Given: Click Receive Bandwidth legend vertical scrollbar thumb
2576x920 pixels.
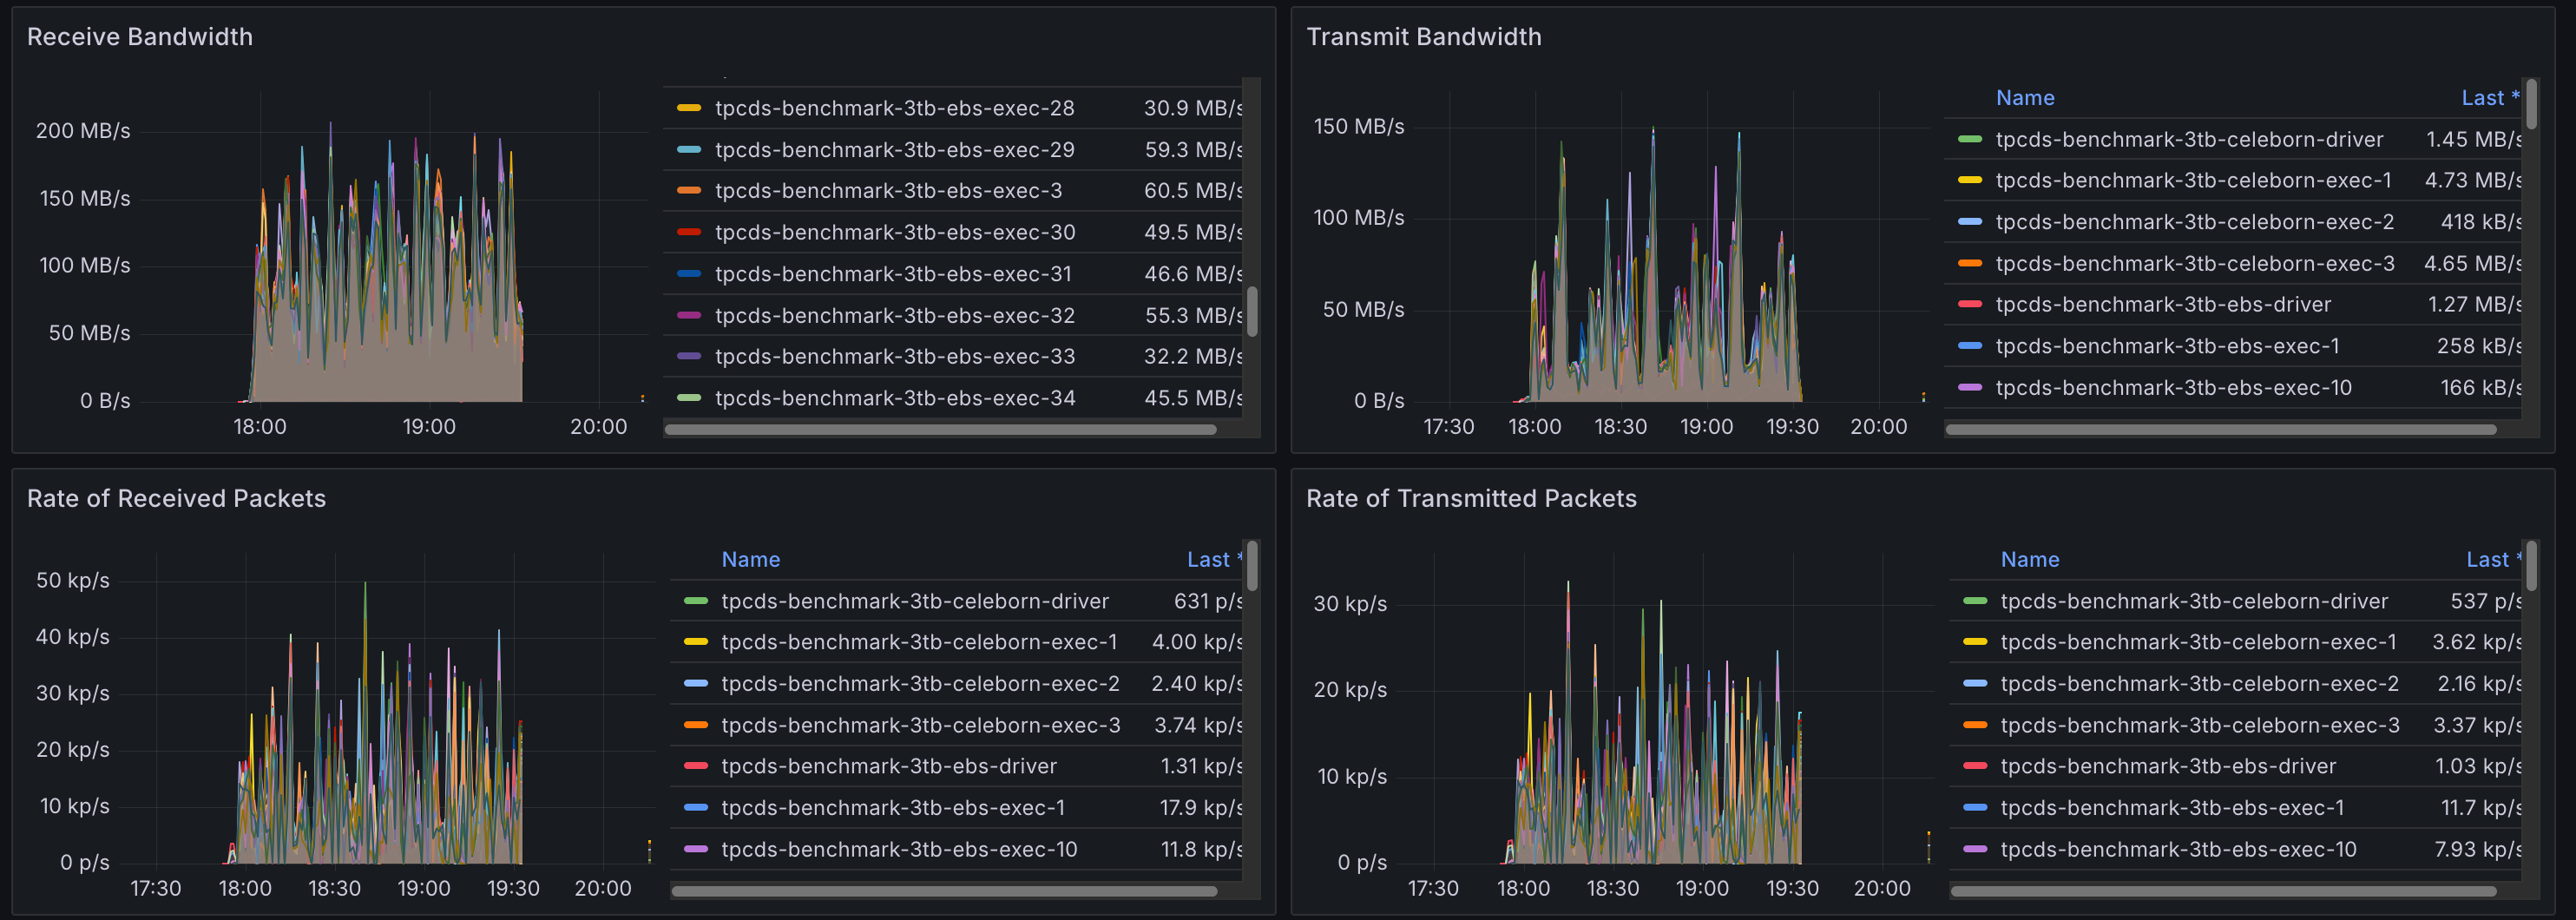Looking at the screenshot, I should [1251, 312].
